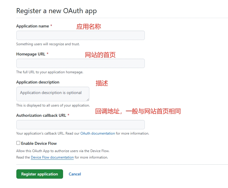This screenshot has height=188, width=228.
Task: Click the description textarea resize handle
Action: [x=88, y=100]
